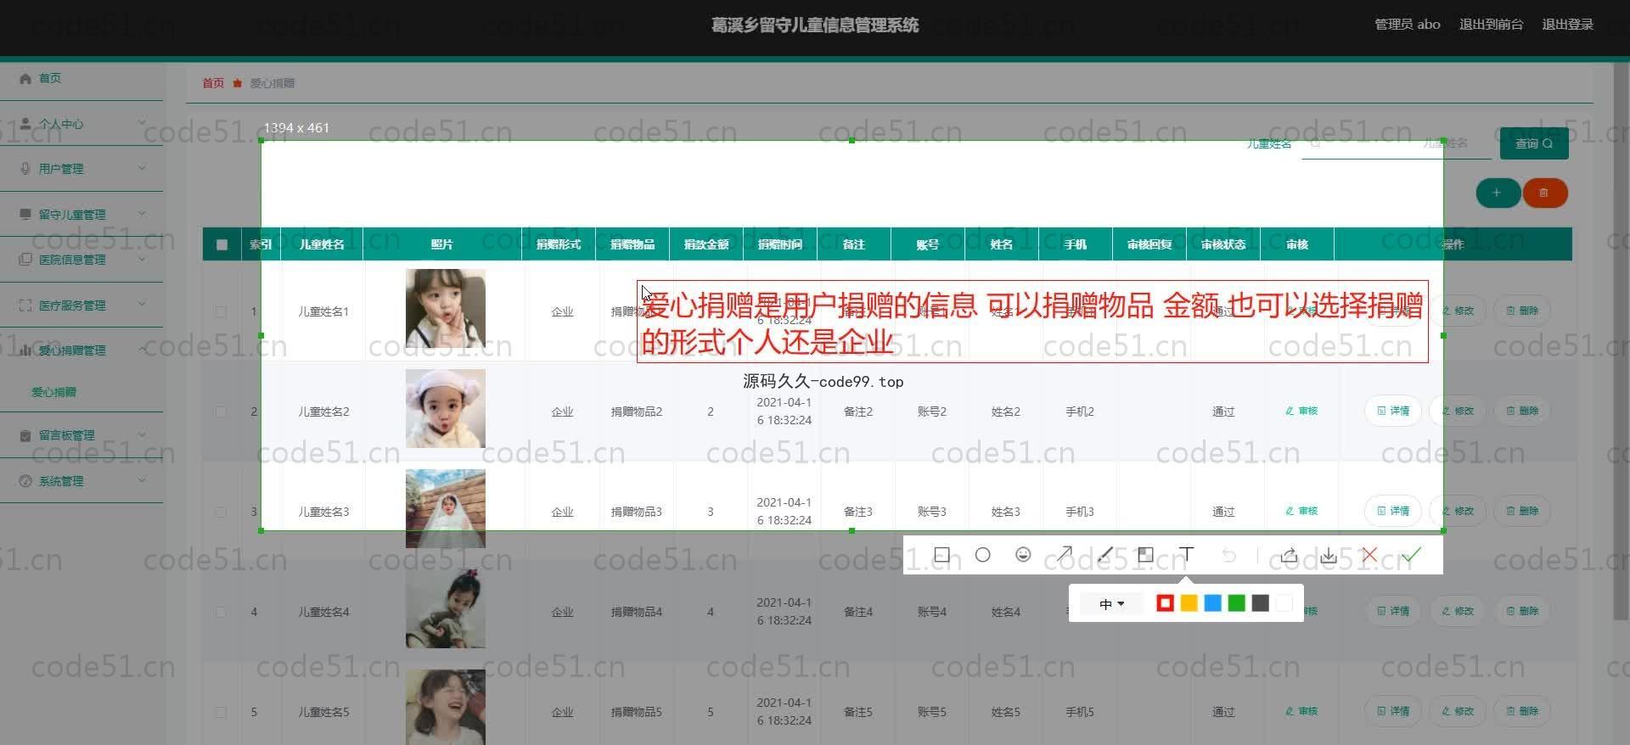Expand the 系统管理 sidebar menu
The height and width of the screenshot is (745, 1630).
81,481
